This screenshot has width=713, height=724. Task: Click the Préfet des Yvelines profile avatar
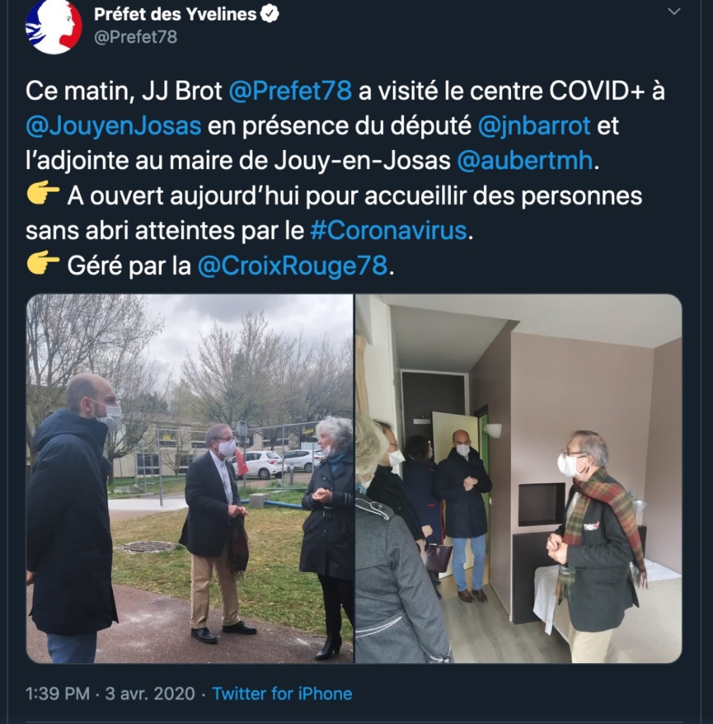[x=54, y=26]
